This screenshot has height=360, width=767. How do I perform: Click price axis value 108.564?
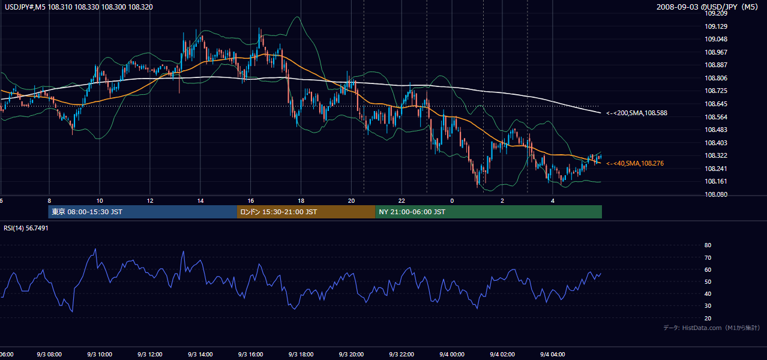(716, 117)
